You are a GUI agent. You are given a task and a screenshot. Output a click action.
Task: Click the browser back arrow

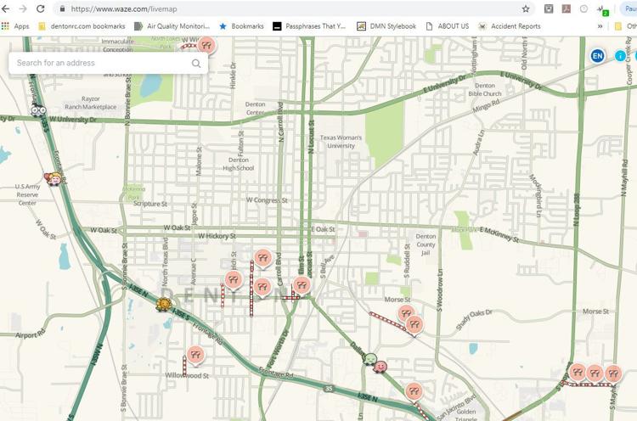6,8
